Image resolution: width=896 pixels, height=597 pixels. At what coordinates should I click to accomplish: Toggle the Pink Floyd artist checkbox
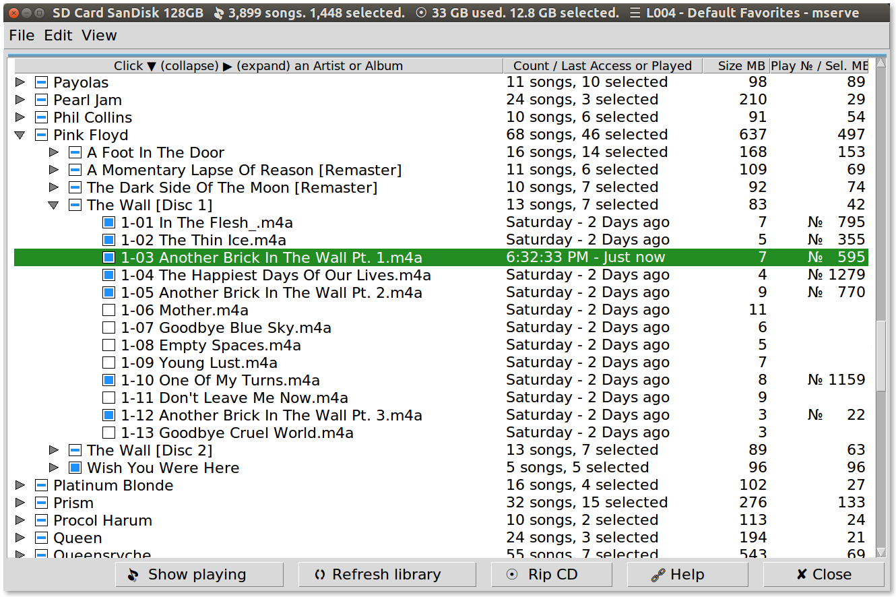pyautogui.click(x=41, y=135)
